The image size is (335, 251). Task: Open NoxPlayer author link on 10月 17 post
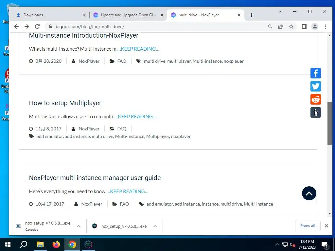(92, 204)
